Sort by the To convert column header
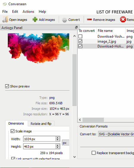The width and height of the screenshot is (134, 168). coord(87,31)
